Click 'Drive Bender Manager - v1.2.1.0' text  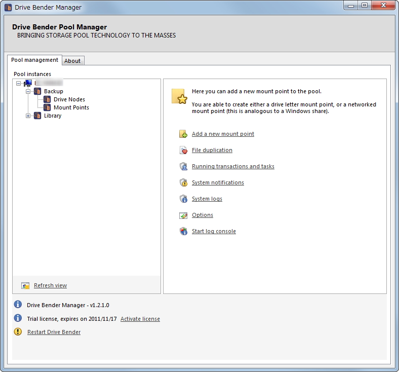point(68,305)
